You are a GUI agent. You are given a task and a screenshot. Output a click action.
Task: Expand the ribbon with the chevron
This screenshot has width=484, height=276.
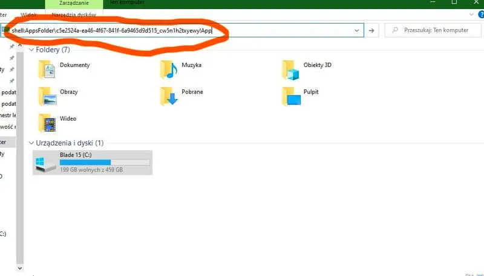click(x=471, y=14)
